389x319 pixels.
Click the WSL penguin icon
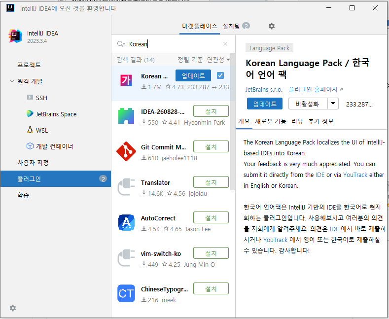coord(30,130)
